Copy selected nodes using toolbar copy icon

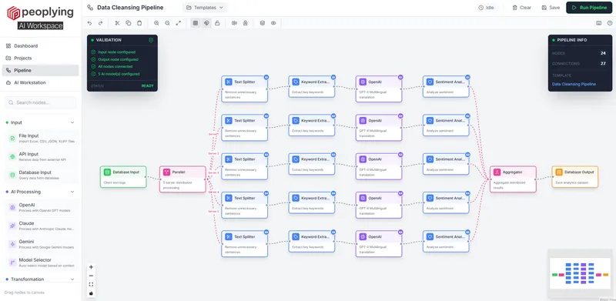click(x=128, y=23)
